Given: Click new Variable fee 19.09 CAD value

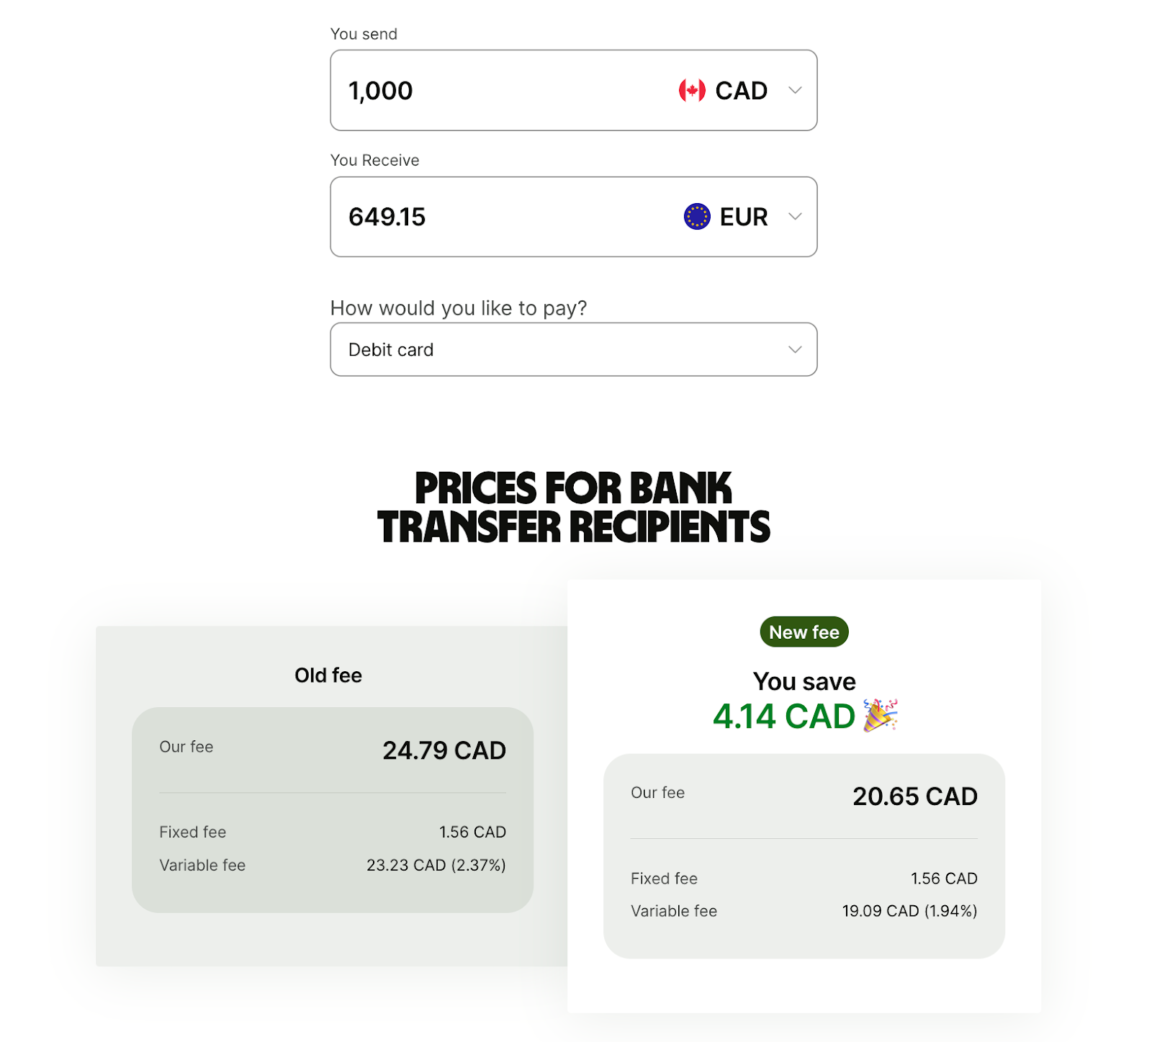Looking at the screenshot, I should pyautogui.click(x=910, y=911).
